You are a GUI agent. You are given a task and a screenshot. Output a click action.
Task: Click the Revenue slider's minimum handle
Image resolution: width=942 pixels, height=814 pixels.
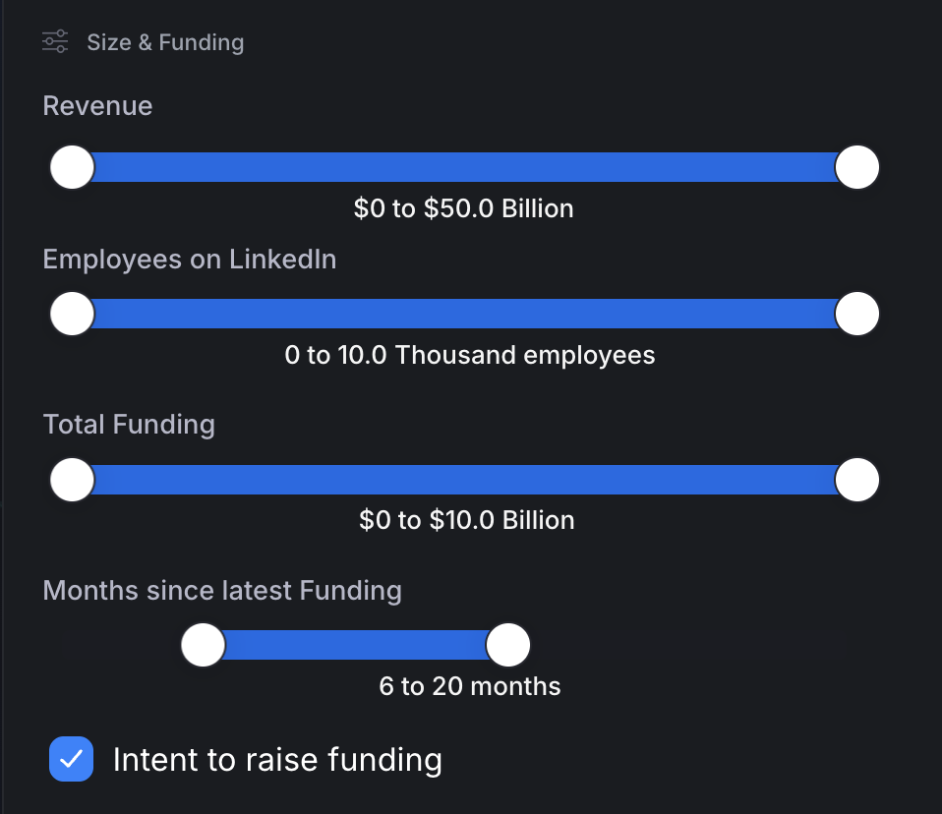pos(72,167)
